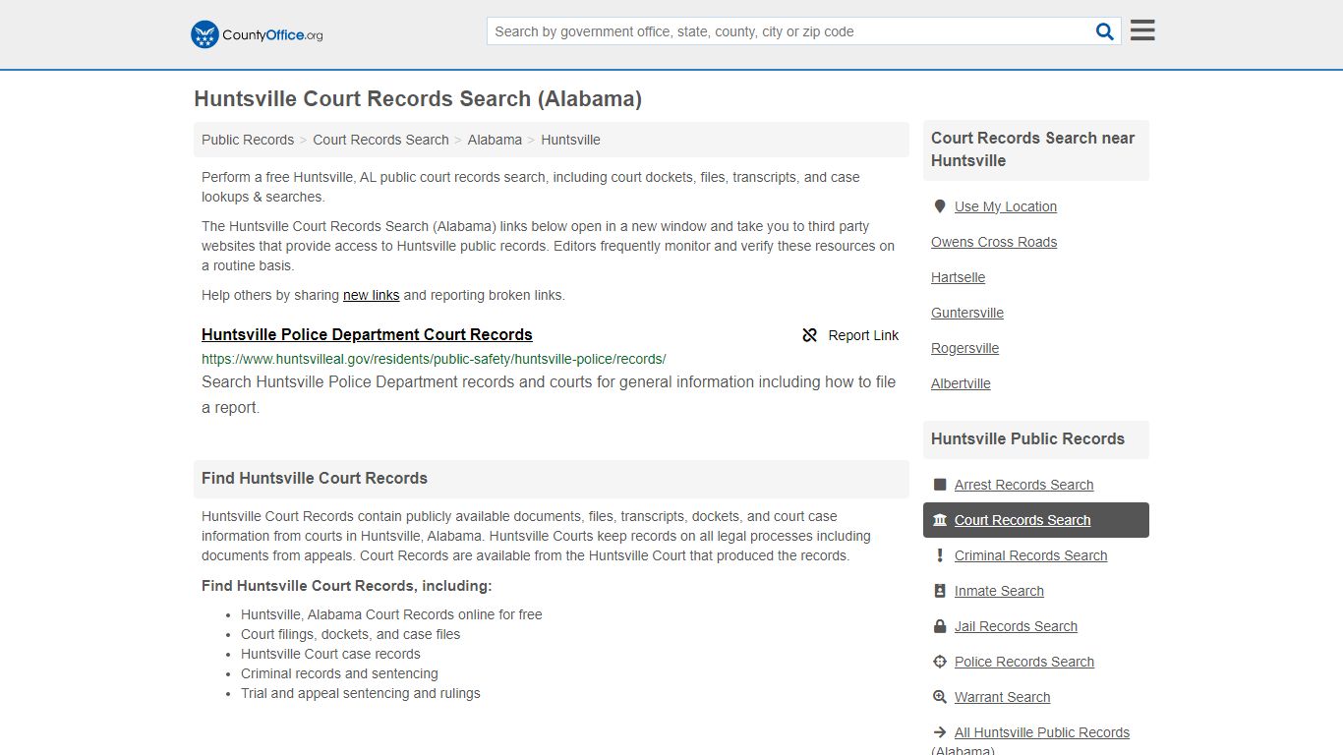
Task: Click the Inmate Search badge icon
Action: coord(940,591)
